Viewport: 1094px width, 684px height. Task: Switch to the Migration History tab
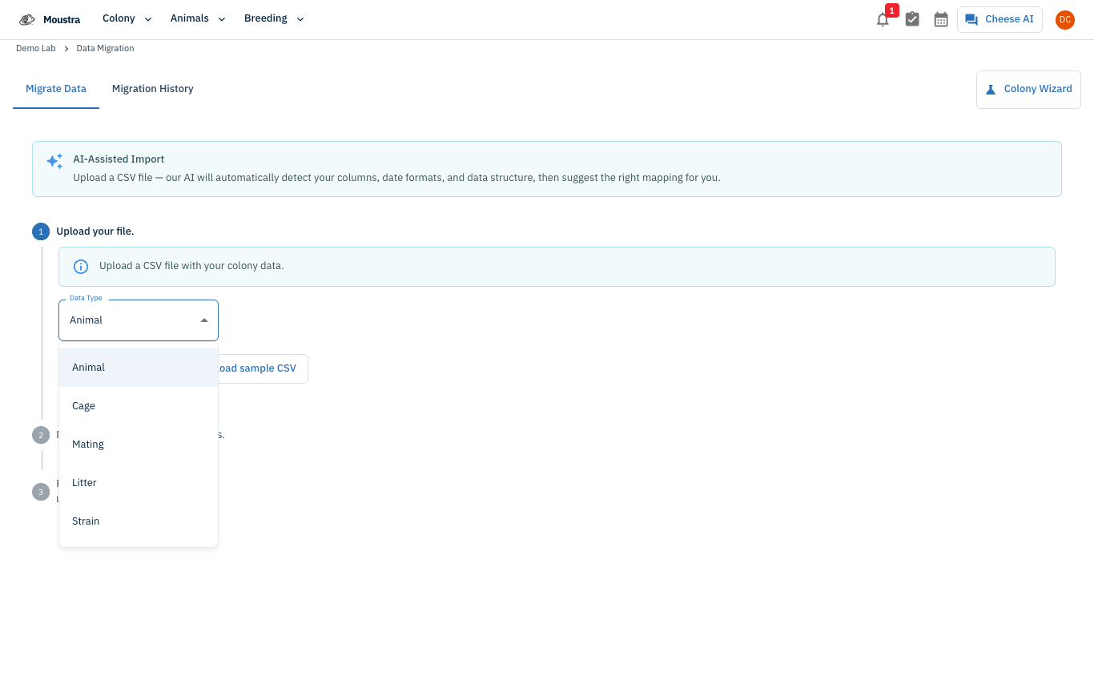point(153,89)
